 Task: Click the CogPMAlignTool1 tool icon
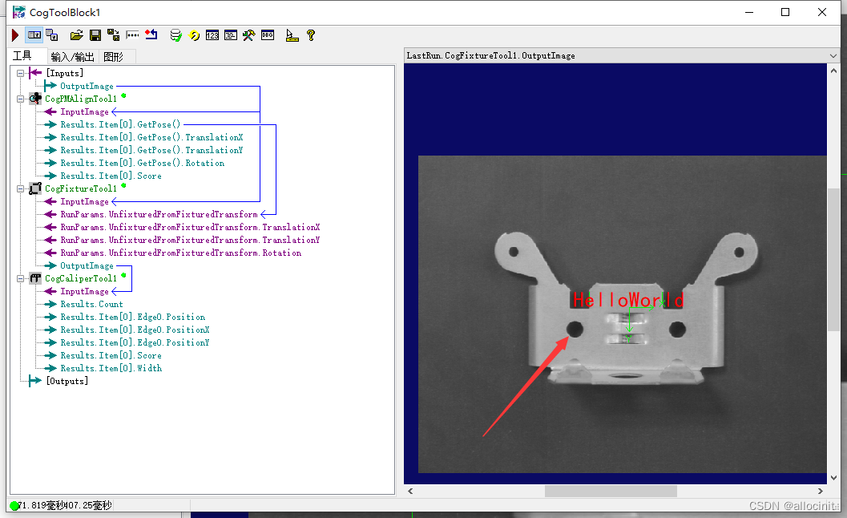click(35, 99)
